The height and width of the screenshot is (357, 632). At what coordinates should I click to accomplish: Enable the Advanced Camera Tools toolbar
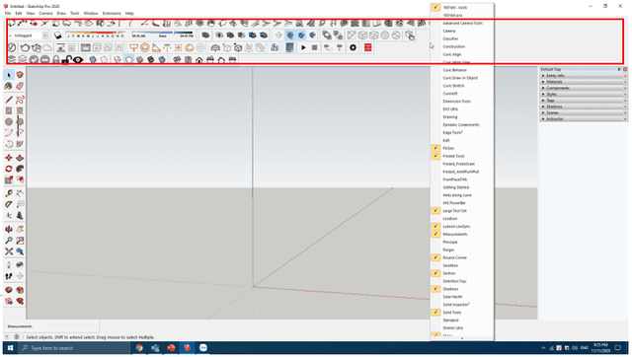click(462, 23)
